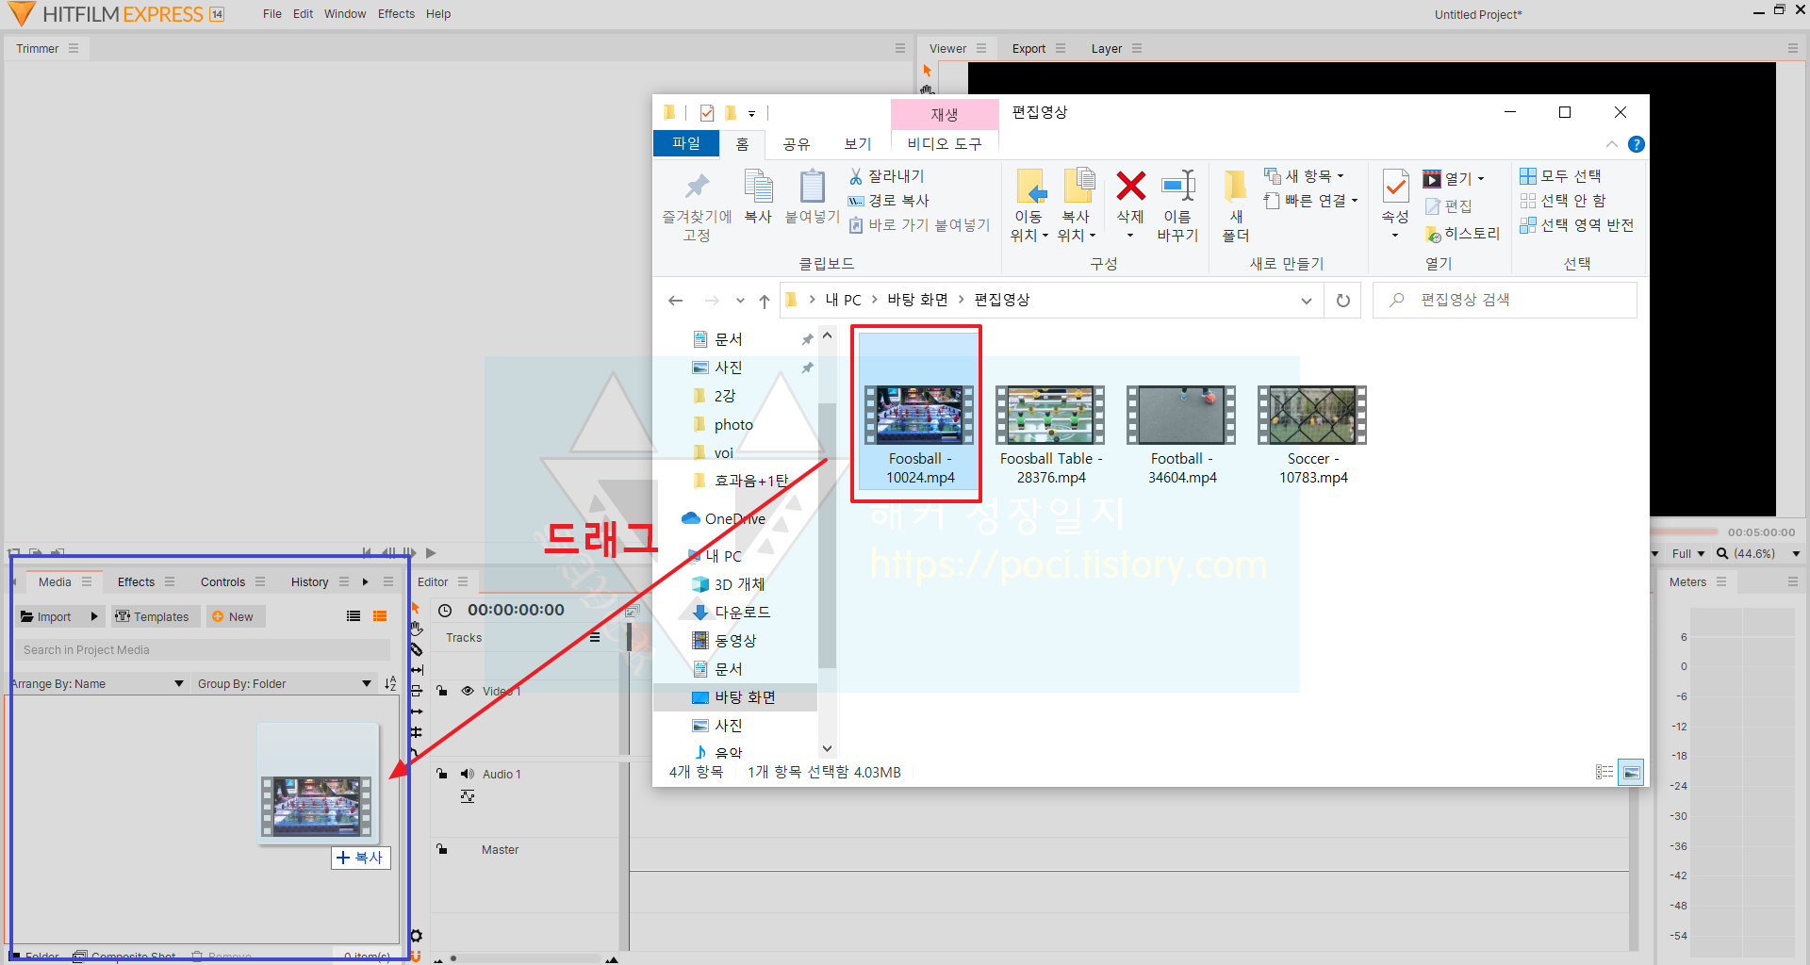
Task: Open Group By: Folder dropdown
Action: pyautogui.click(x=285, y=683)
